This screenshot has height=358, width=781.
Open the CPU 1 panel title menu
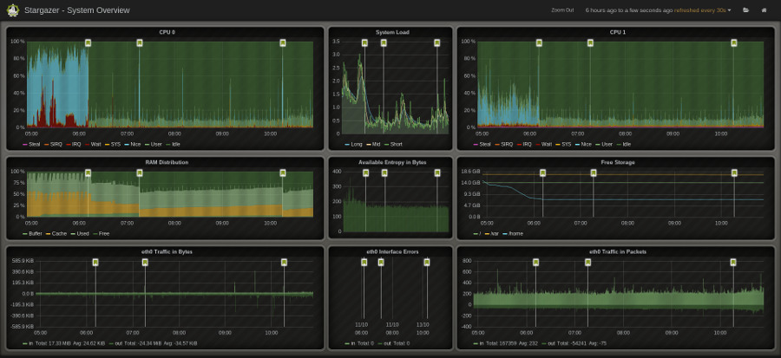point(617,32)
